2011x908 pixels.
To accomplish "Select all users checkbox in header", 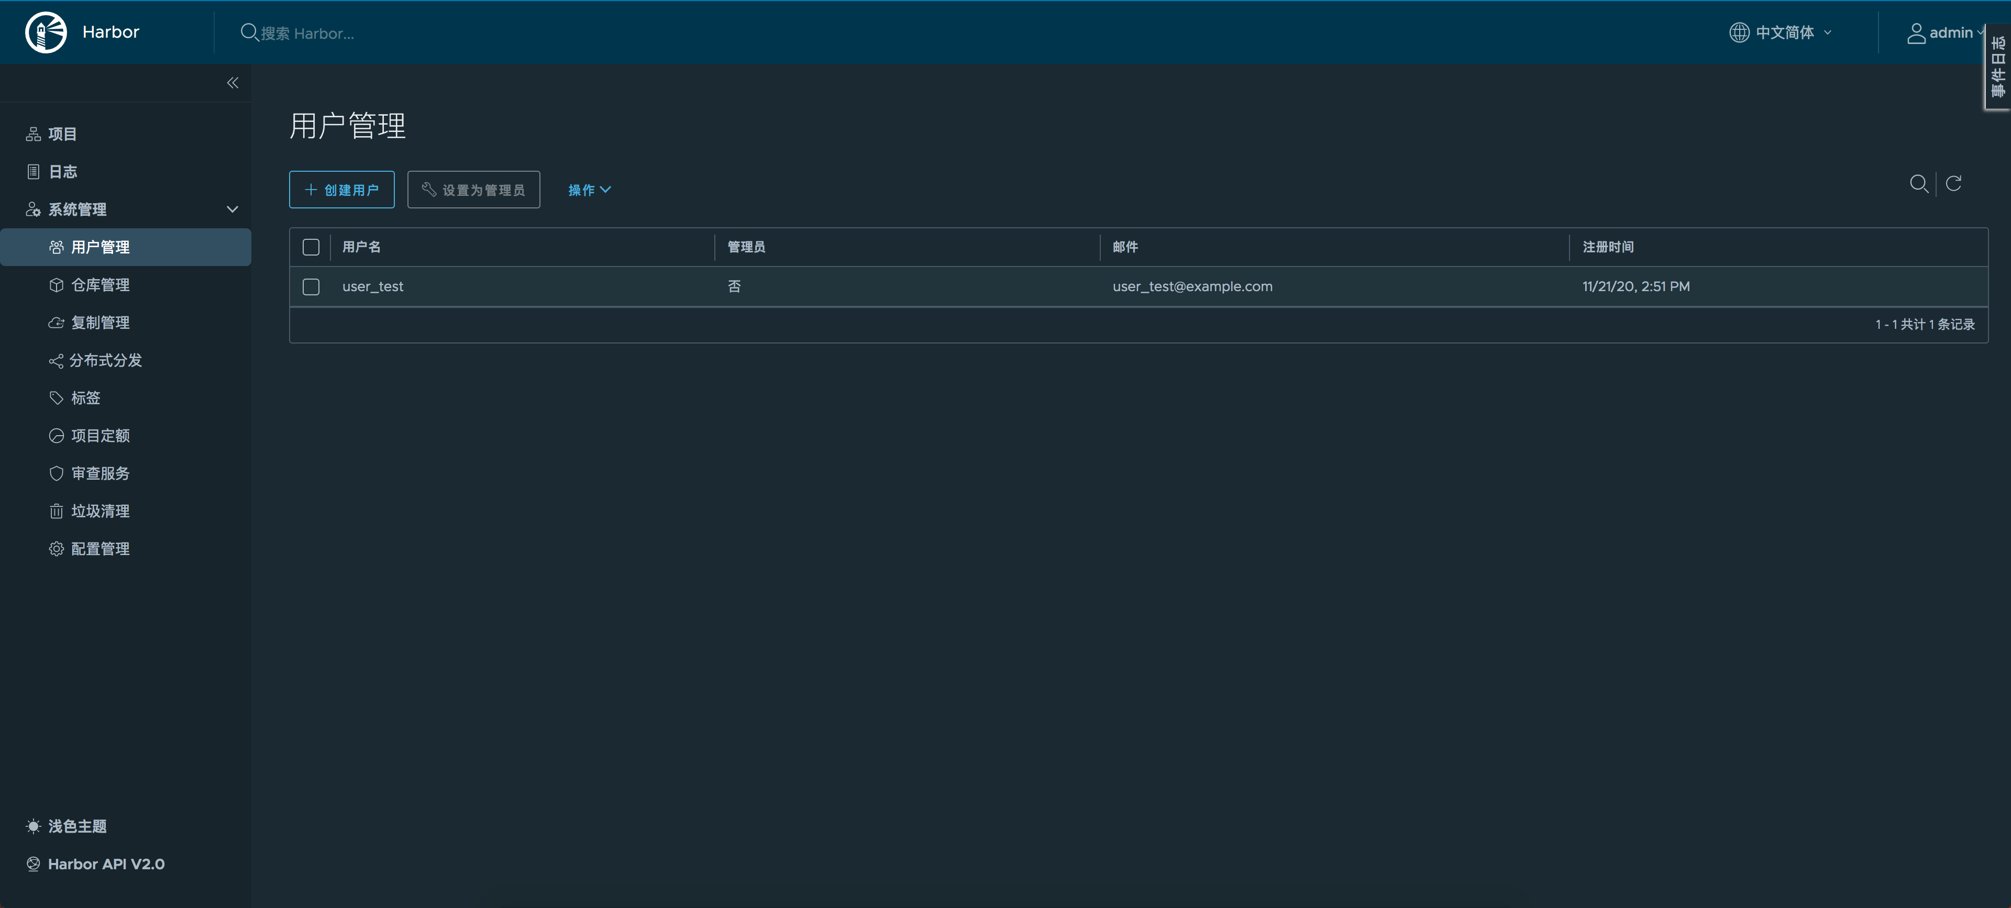I will click(311, 248).
